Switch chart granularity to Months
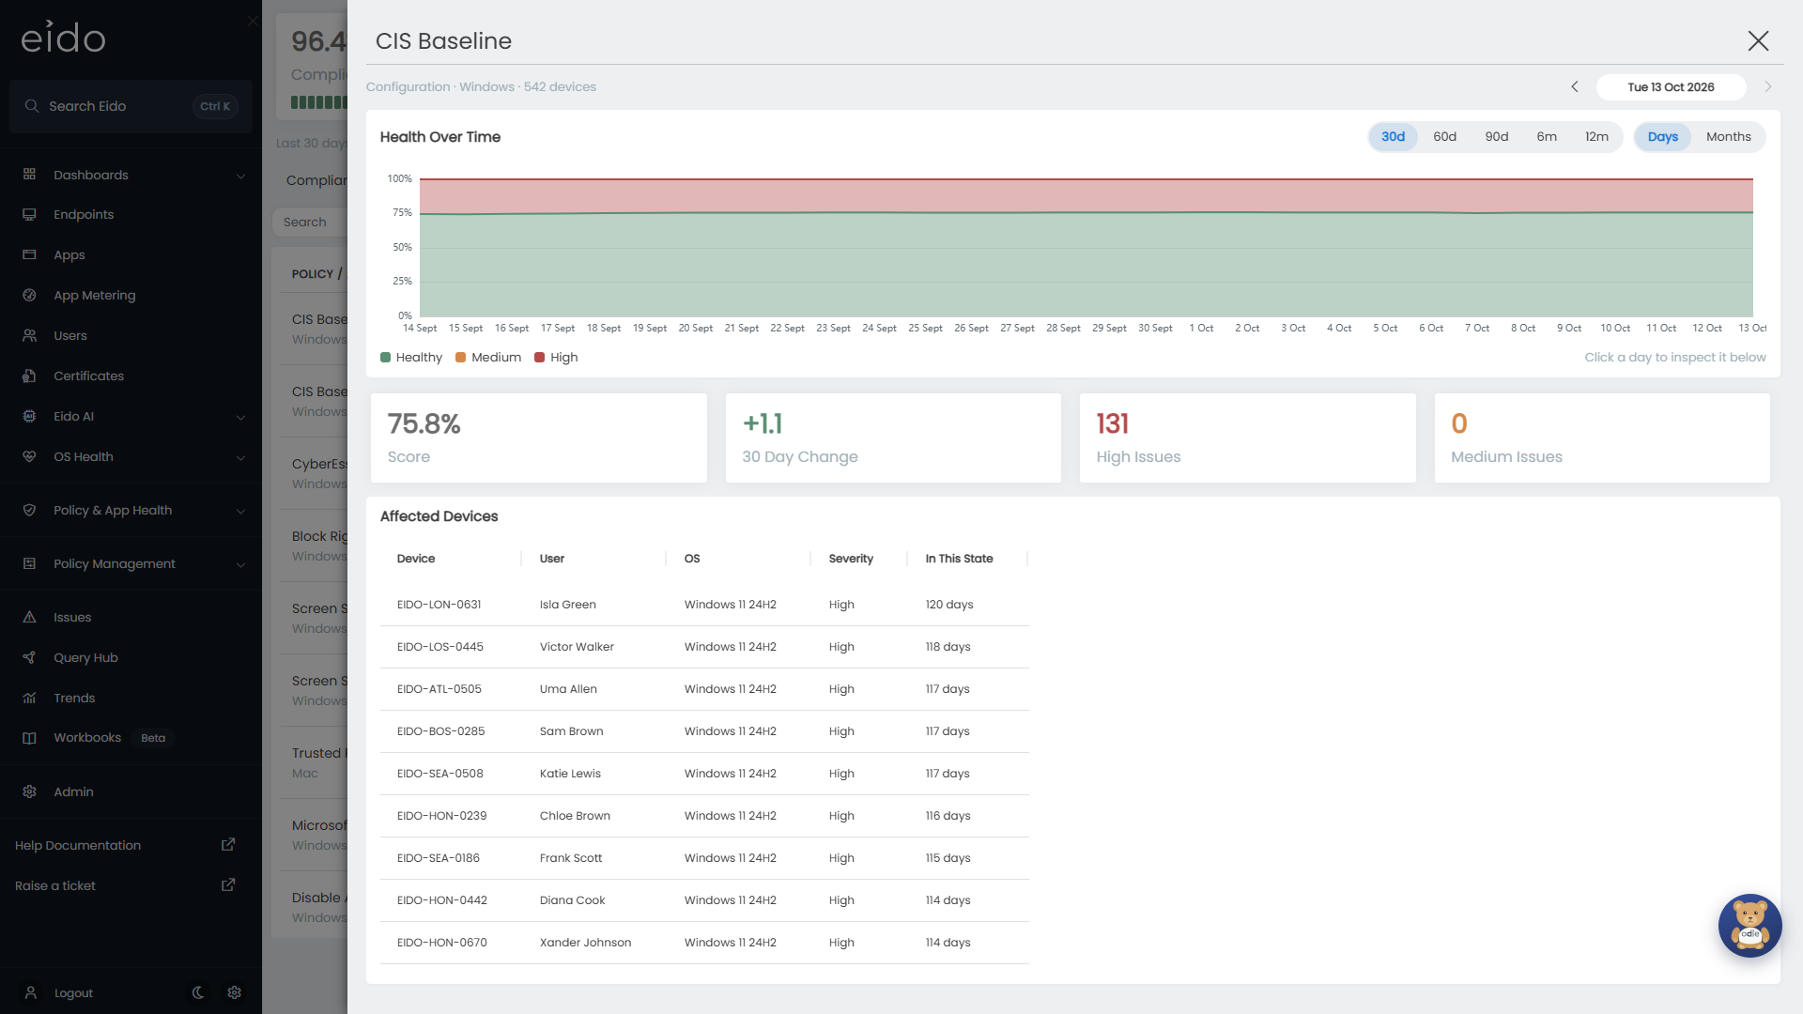Image resolution: width=1803 pixels, height=1014 pixels. (1728, 137)
